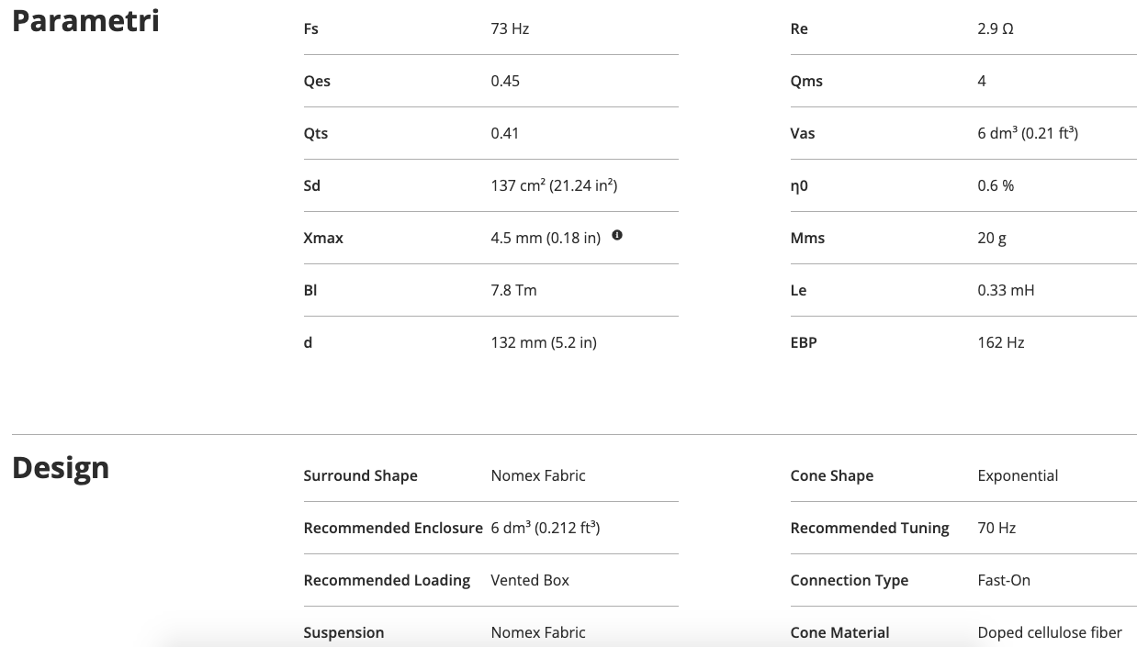Click the Xmax info icon
This screenshot has width=1137, height=647.
click(617, 236)
